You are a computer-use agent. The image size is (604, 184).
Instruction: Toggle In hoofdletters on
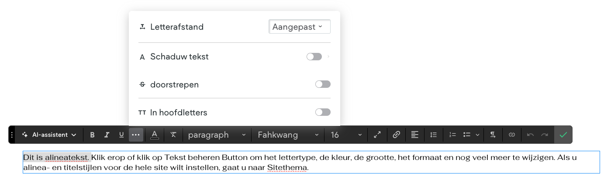[323, 112]
